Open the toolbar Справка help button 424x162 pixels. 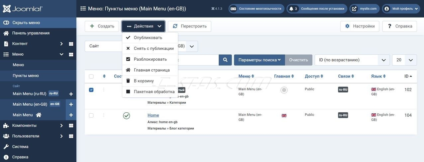(400, 26)
